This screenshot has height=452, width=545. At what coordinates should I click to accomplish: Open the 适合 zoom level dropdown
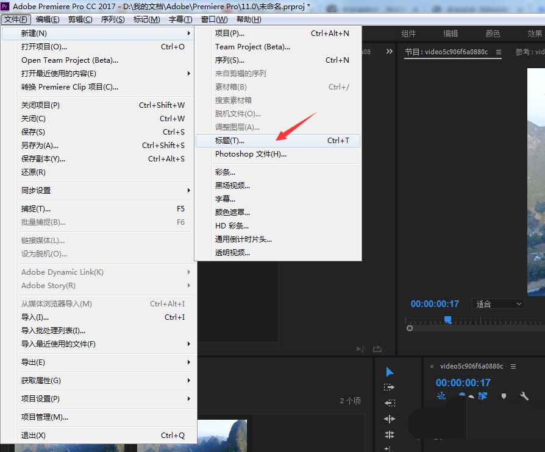point(498,303)
